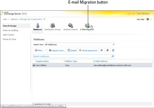Click Reset password button
The image size is (154, 108).
[89, 50]
